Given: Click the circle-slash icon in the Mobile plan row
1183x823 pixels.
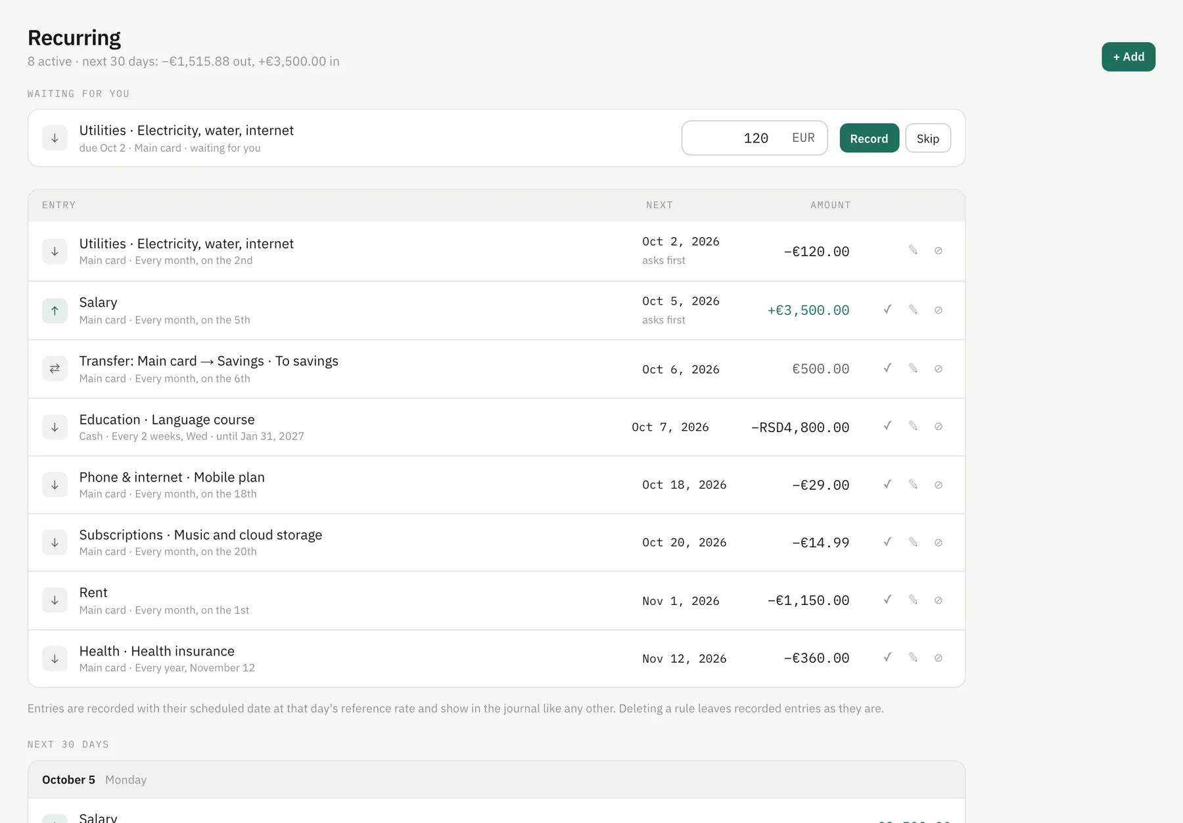Looking at the screenshot, I should coord(939,485).
